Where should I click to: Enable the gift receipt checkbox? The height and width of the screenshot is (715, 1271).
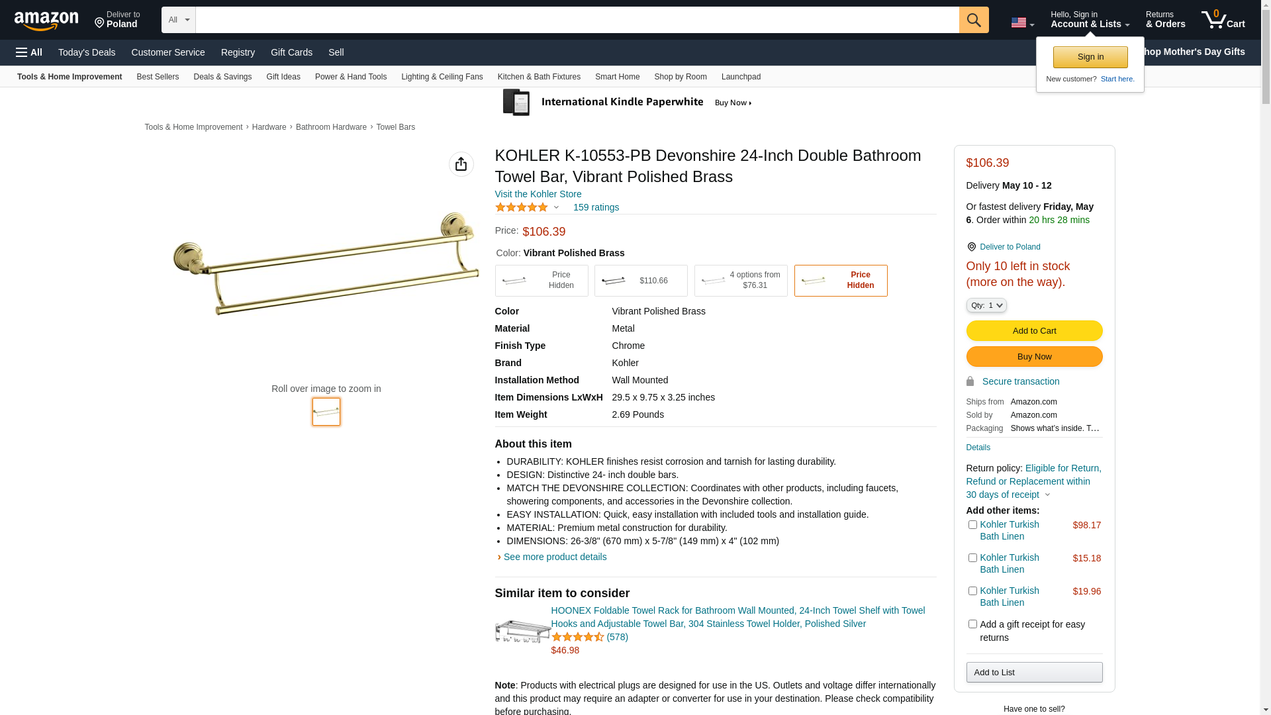(972, 624)
